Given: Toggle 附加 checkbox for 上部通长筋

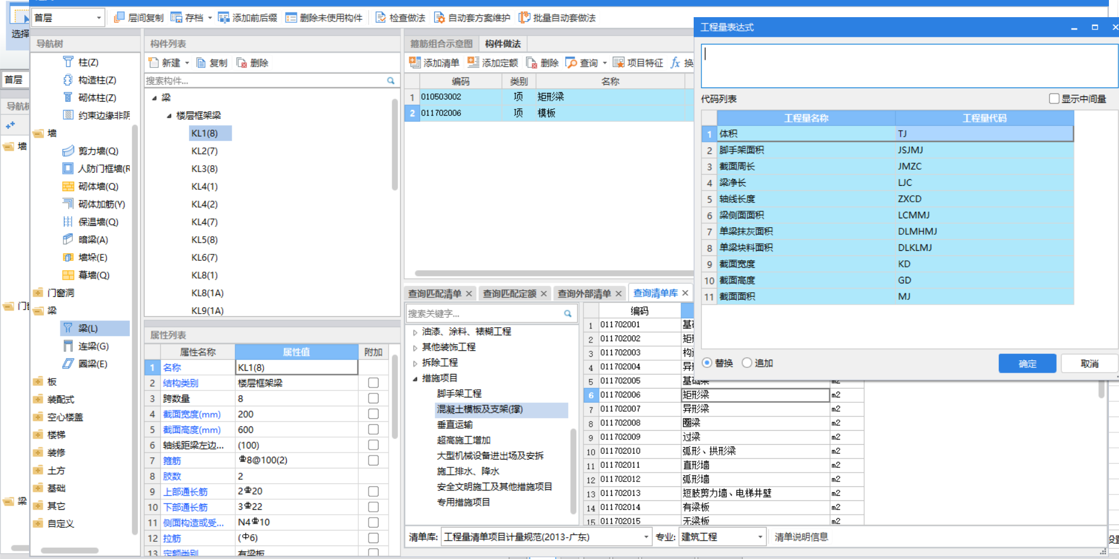Looking at the screenshot, I should click(373, 491).
